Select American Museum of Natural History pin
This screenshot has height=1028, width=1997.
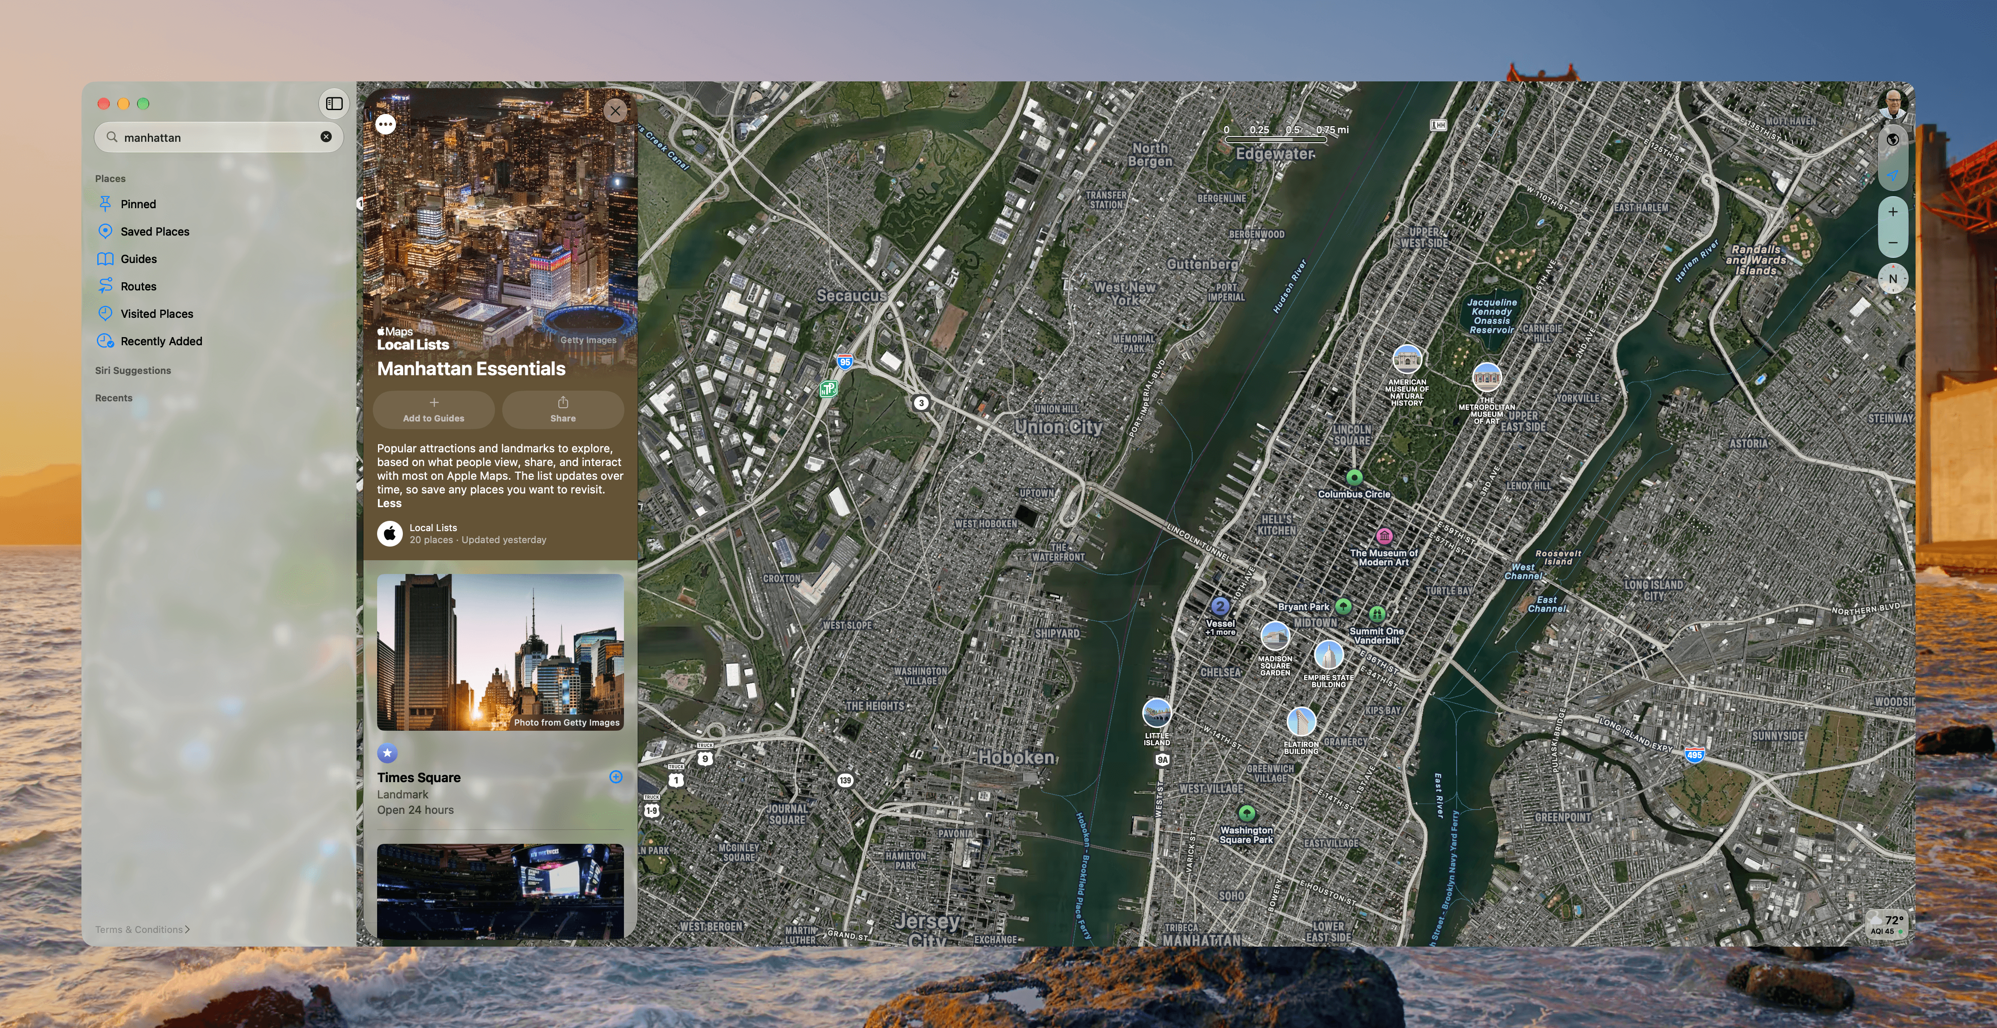tap(1407, 360)
